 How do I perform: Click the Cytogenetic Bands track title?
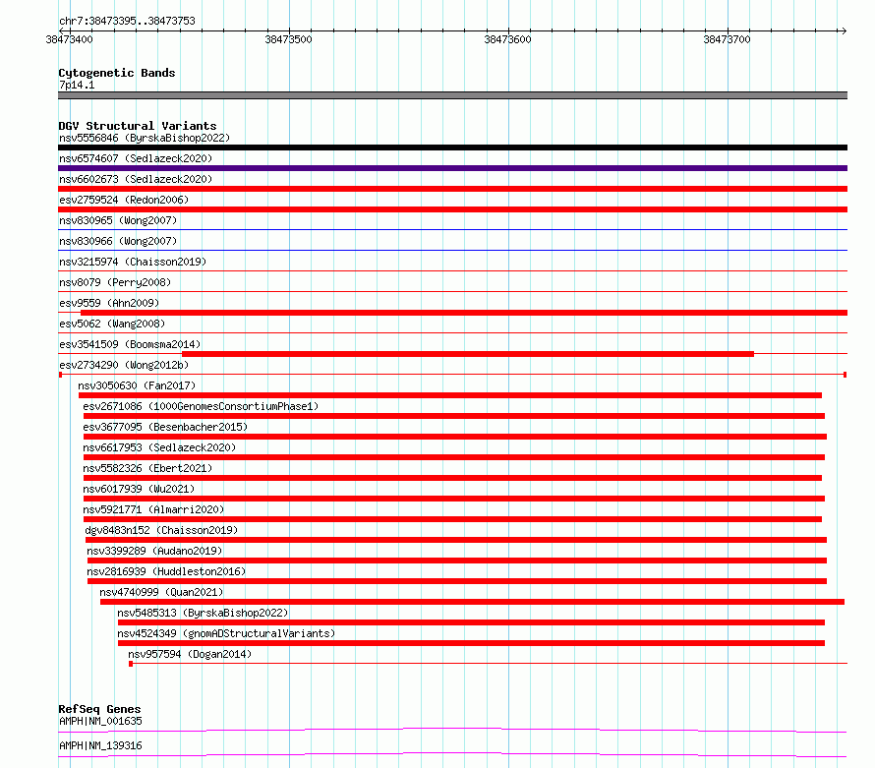coord(117,73)
